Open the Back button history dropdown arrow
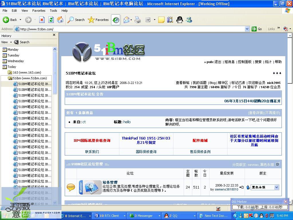This screenshot has width=293, height=220. coord(20,20)
